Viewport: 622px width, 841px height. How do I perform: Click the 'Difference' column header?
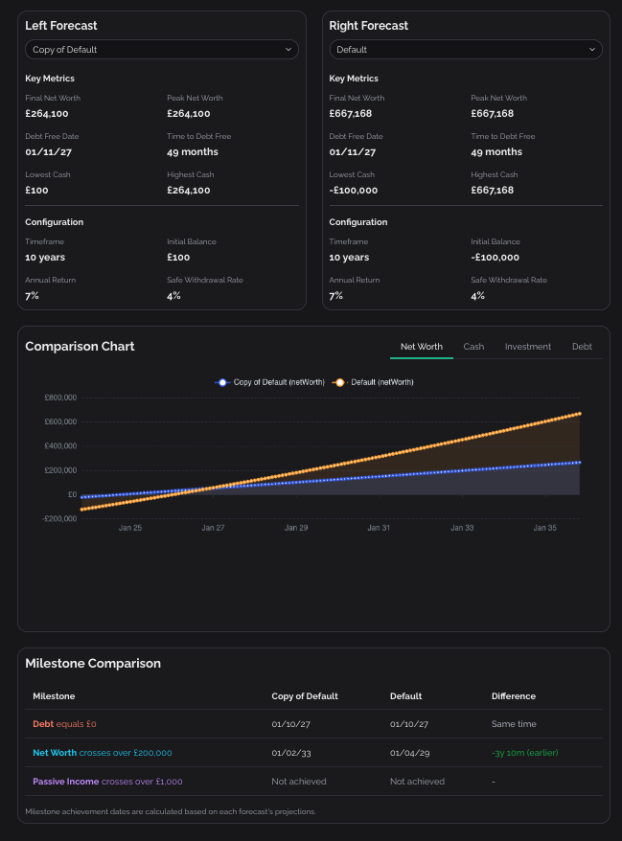point(514,696)
